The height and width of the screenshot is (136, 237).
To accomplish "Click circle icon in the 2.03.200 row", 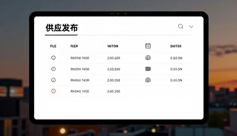I will click(x=53, y=69).
